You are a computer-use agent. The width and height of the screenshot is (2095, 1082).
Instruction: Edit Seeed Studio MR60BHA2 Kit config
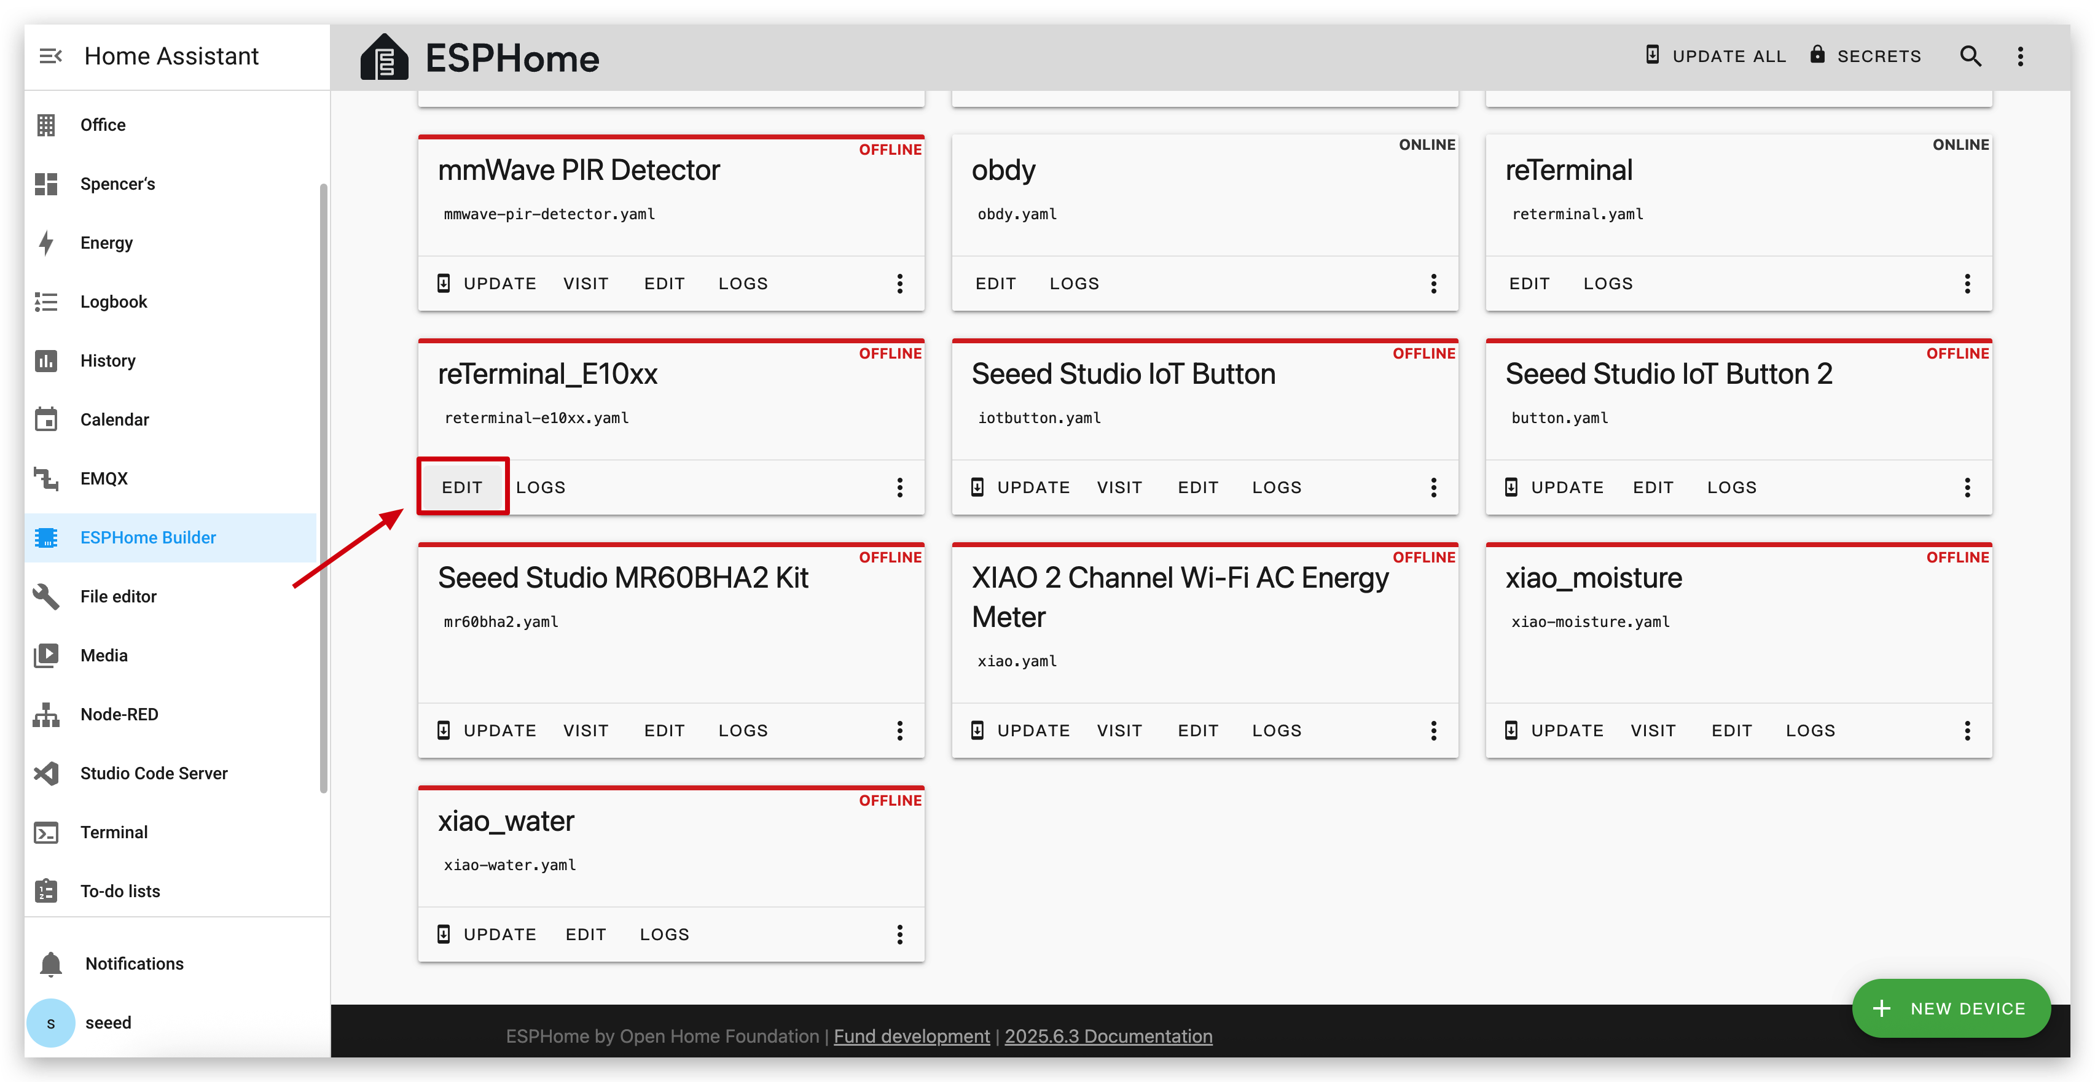[665, 730]
